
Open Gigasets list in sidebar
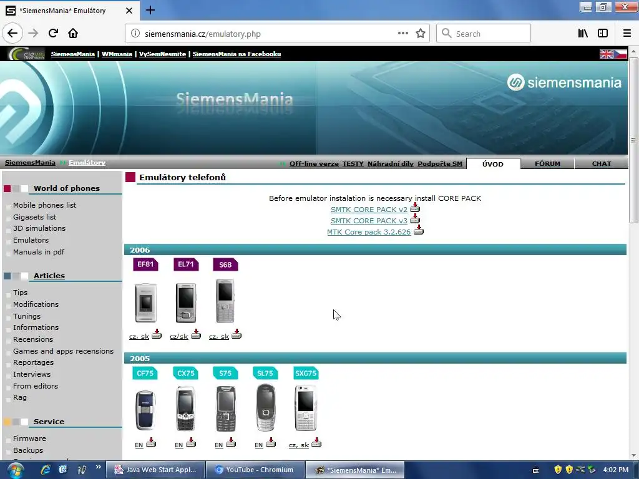point(35,216)
